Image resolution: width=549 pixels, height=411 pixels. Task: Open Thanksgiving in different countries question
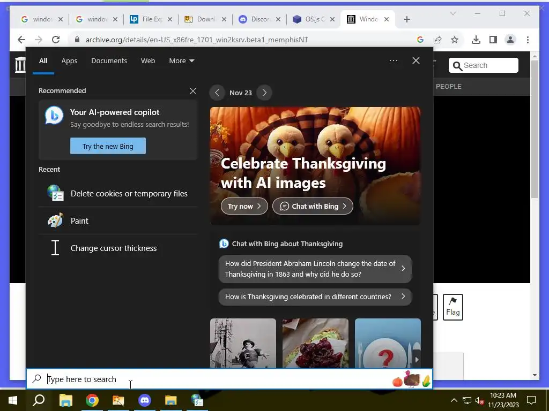[x=315, y=296]
